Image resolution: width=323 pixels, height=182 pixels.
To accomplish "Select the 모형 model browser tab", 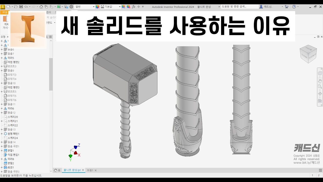I will pos(3,37).
